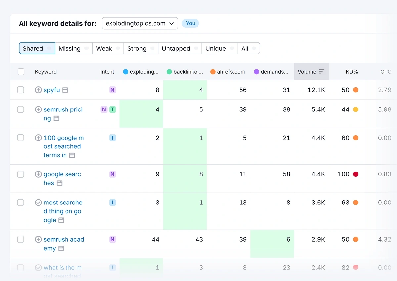Viewport: 397px width, 281px height.
Task: Open SERP view icon beside semrush pricing
Action: 56,118
